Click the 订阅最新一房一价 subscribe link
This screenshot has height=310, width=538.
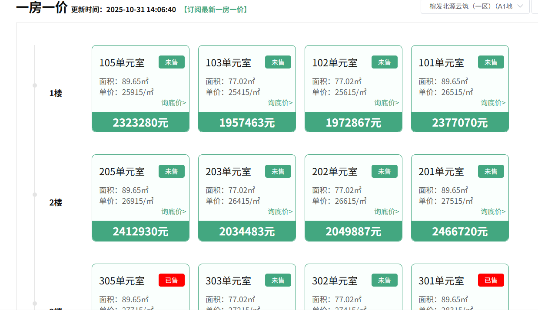pyautogui.click(x=215, y=10)
